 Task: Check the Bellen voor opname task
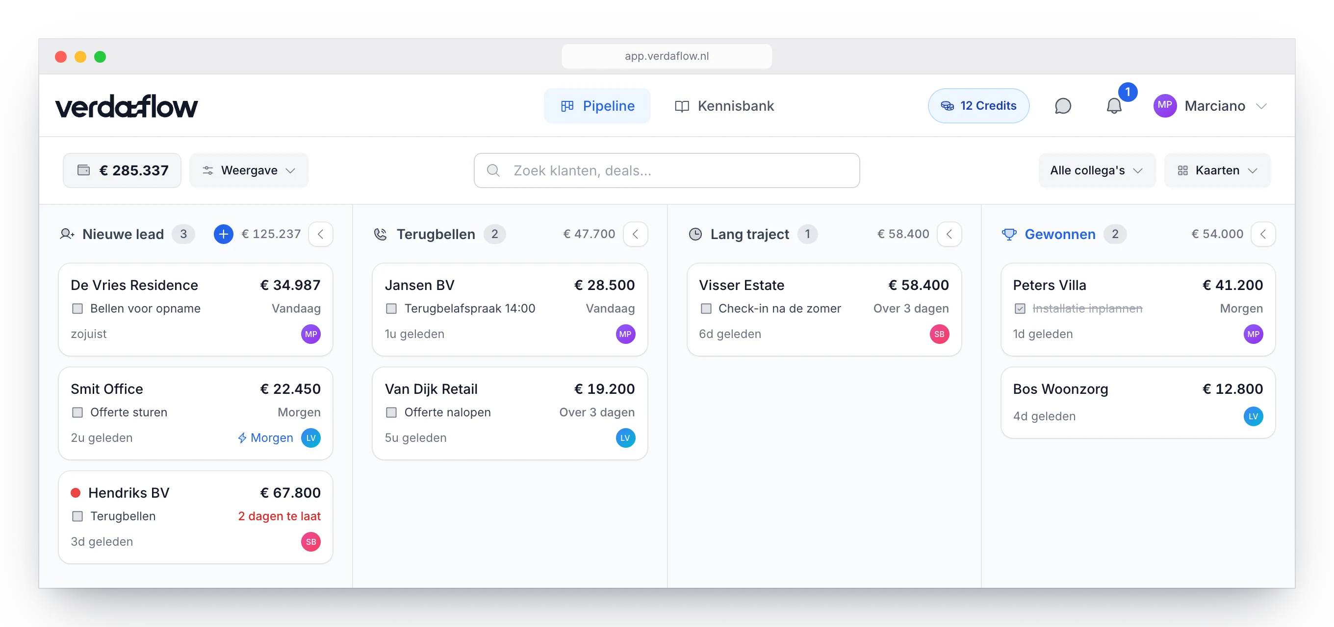(77, 309)
